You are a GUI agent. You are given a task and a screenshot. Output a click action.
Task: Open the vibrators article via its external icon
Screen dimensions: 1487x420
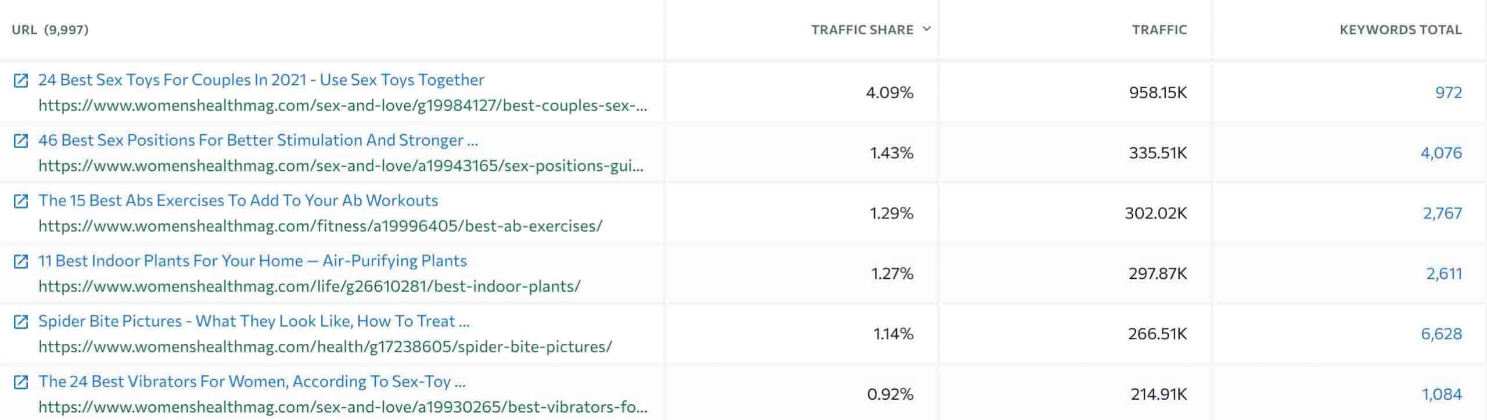[x=21, y=383]
